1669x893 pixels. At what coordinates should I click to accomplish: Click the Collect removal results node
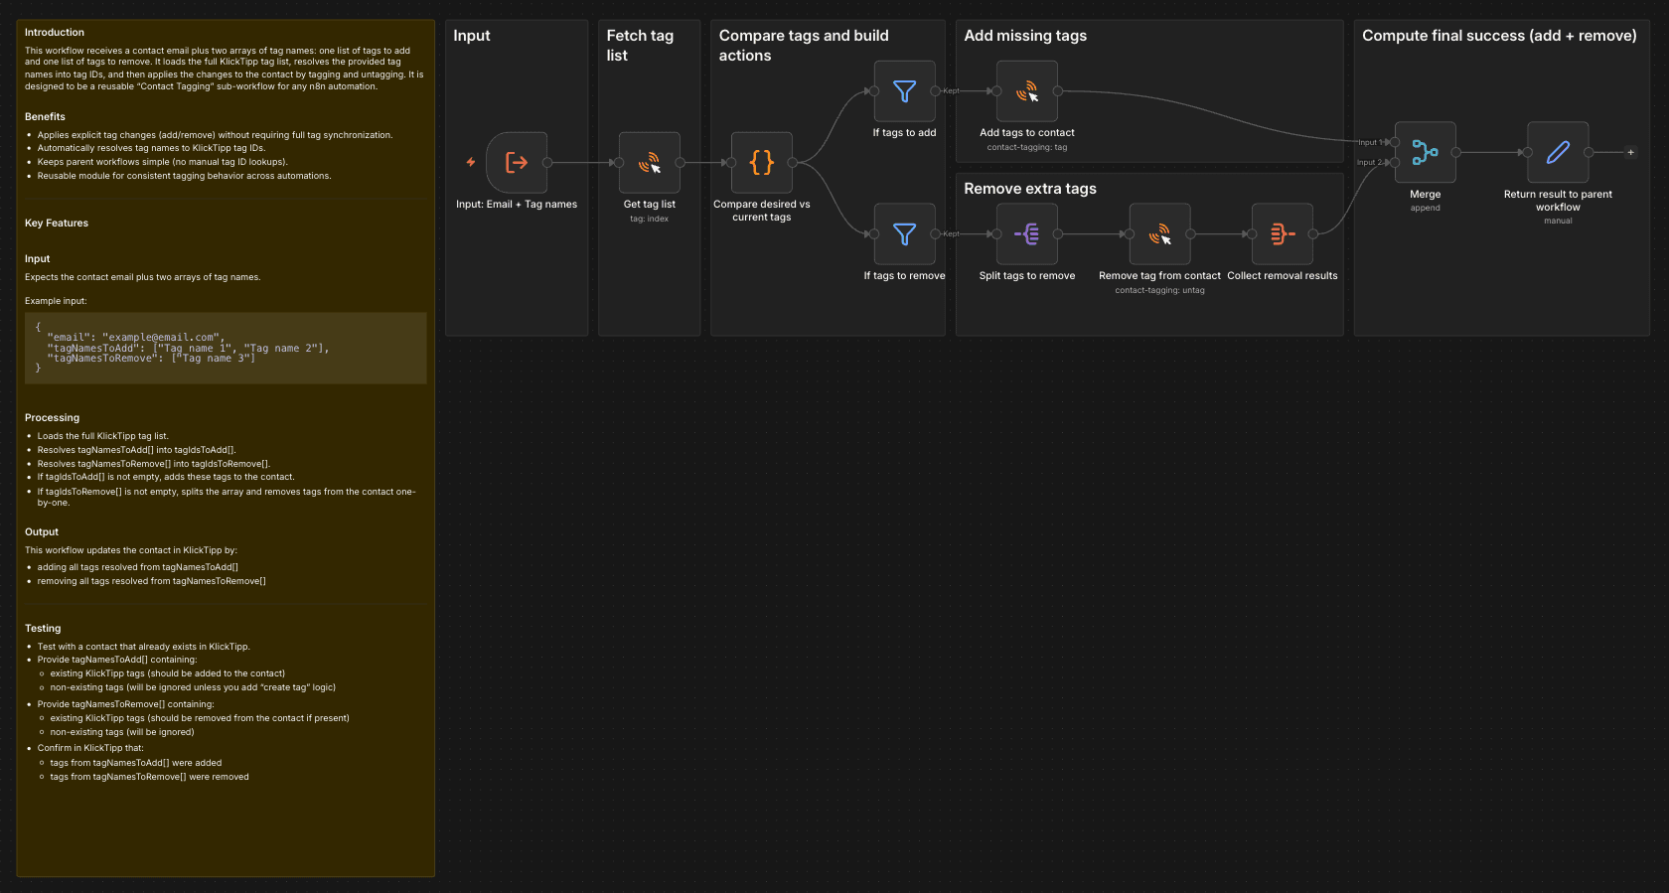1283,234
